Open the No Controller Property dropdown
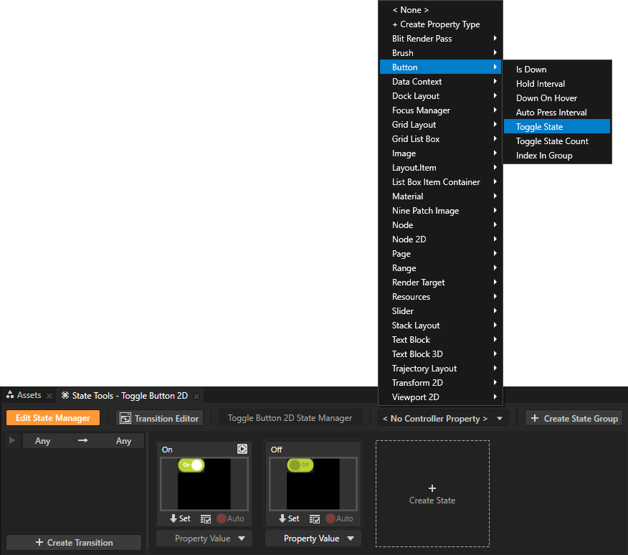 tap(444, 418)
